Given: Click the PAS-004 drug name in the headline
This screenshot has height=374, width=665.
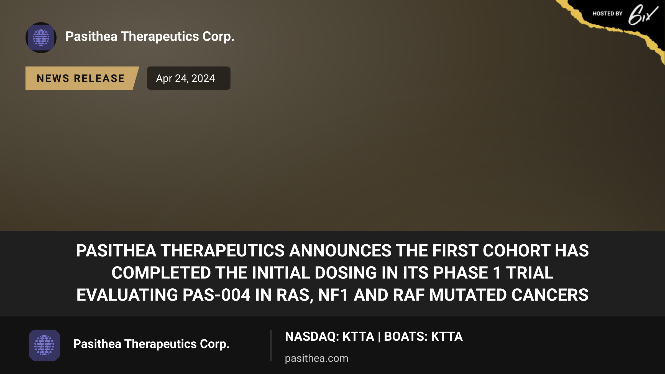Looking at the screenshot, I should (216, 295).
